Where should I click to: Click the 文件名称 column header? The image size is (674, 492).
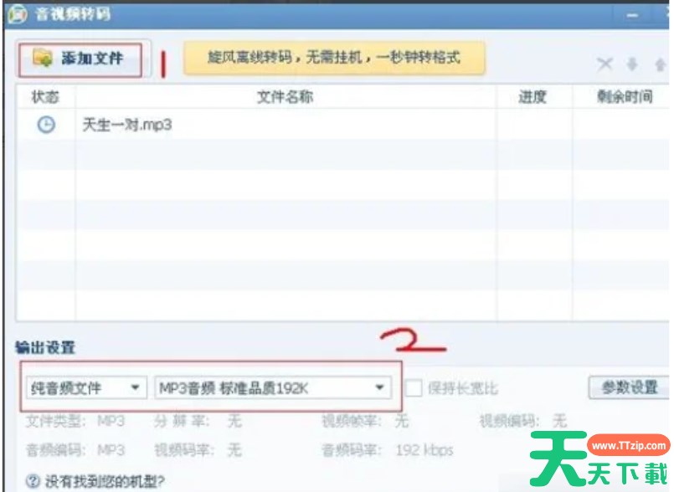[286, 97]
